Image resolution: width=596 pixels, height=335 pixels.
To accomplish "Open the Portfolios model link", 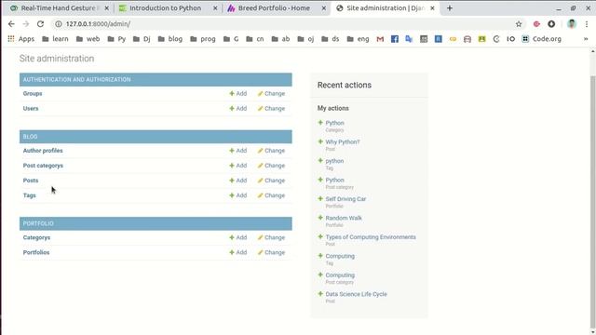I will [x=36, y=252].
